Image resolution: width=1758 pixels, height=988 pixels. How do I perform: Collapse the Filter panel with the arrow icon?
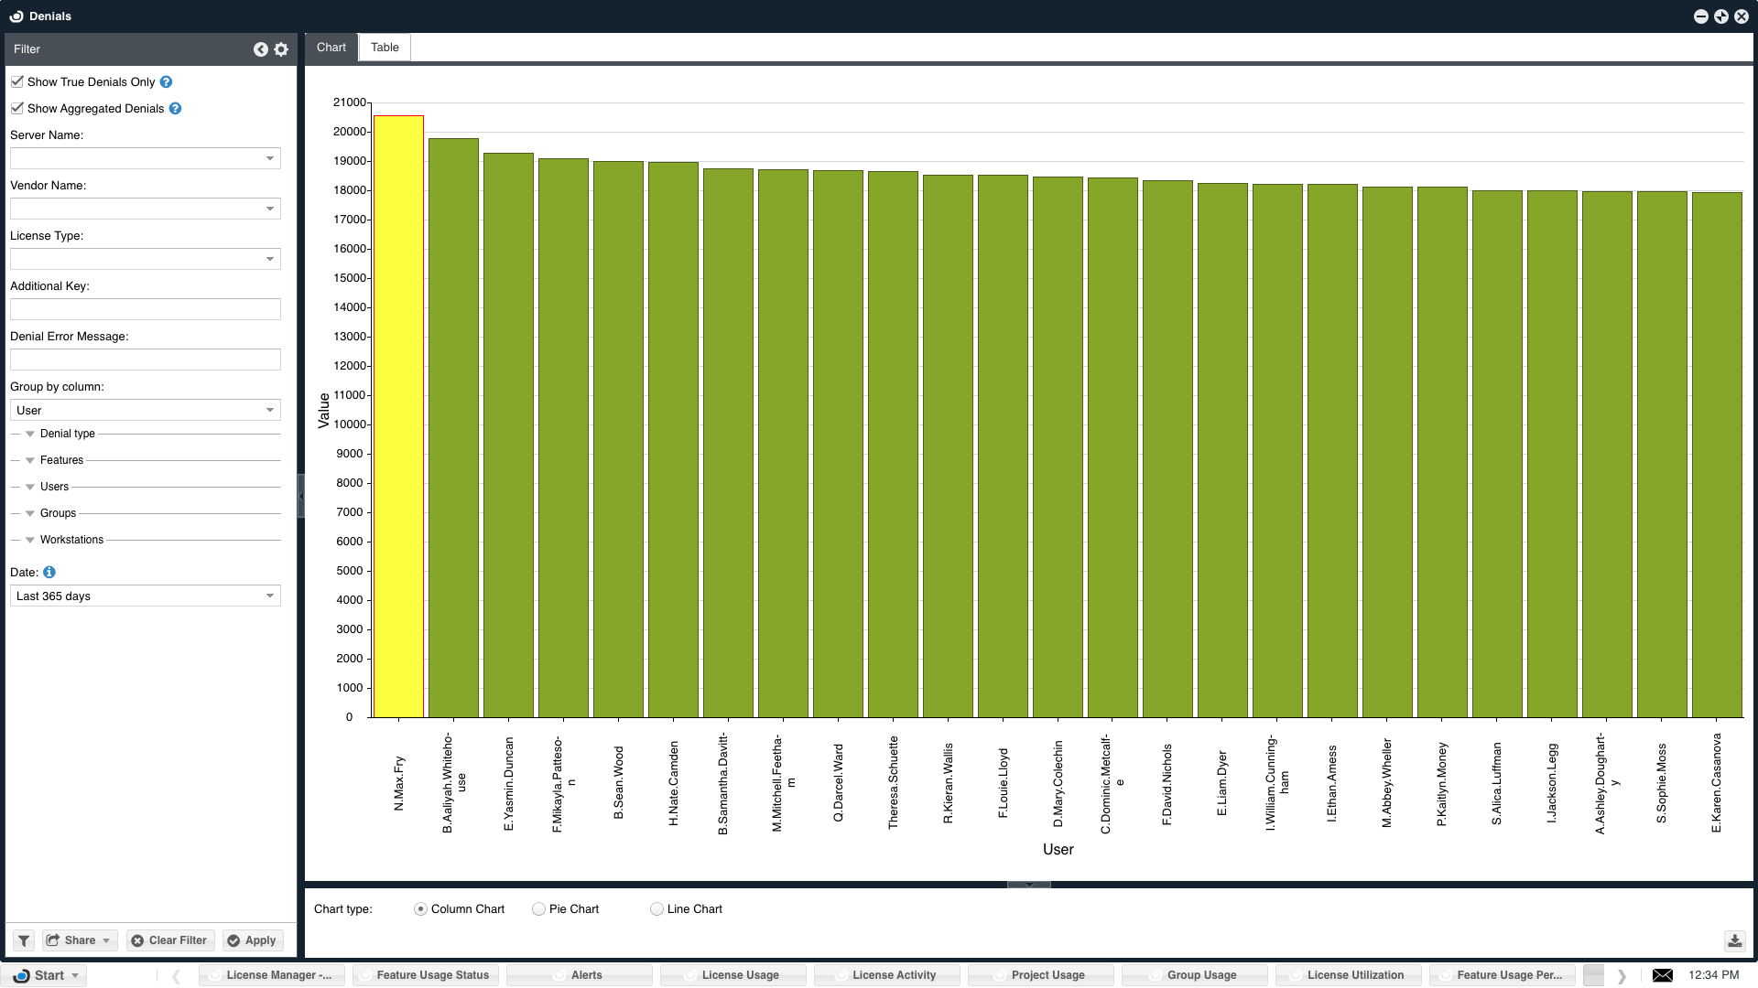coord(261,49)
